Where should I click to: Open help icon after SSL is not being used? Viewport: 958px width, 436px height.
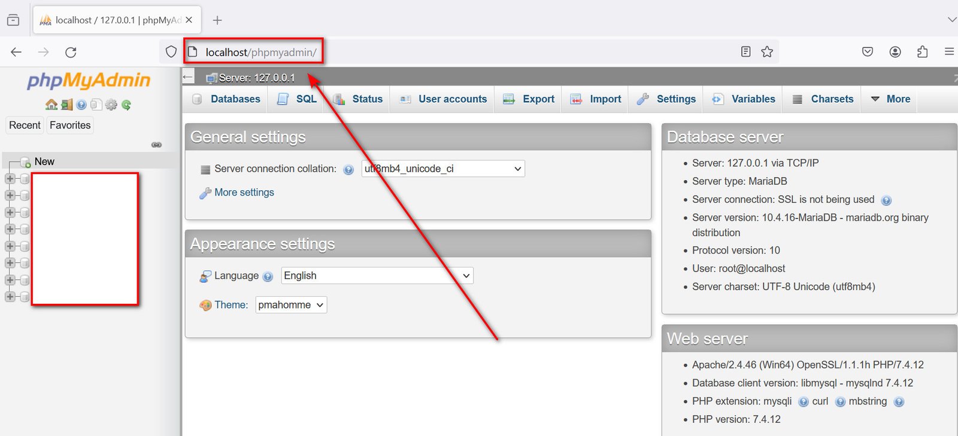pos(887,200)
